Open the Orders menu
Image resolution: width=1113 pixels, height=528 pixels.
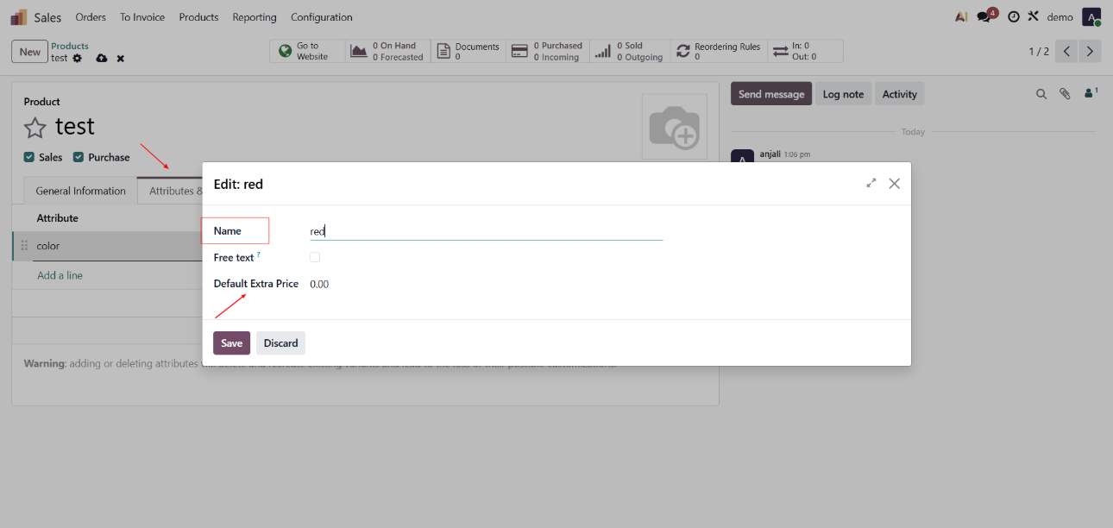[91, 17]
